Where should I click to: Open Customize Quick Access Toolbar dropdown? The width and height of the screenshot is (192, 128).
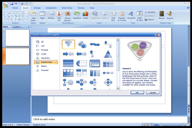(30, 4)
